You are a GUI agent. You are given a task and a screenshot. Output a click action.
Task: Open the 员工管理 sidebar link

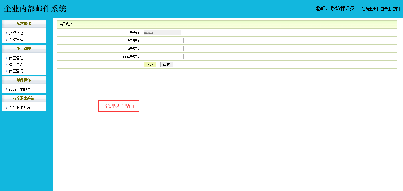click(x=16, y=58)
